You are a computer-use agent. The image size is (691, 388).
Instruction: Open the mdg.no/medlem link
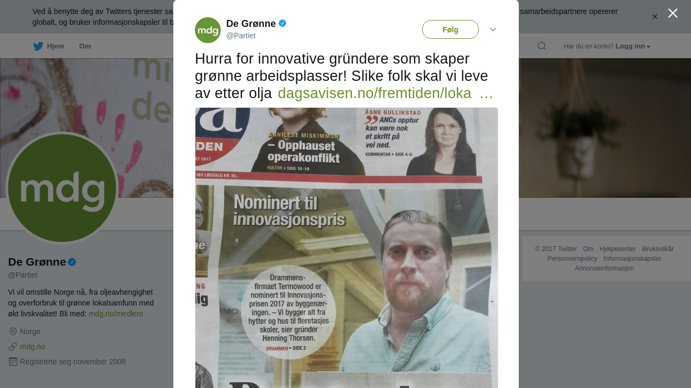pos(116,314)
